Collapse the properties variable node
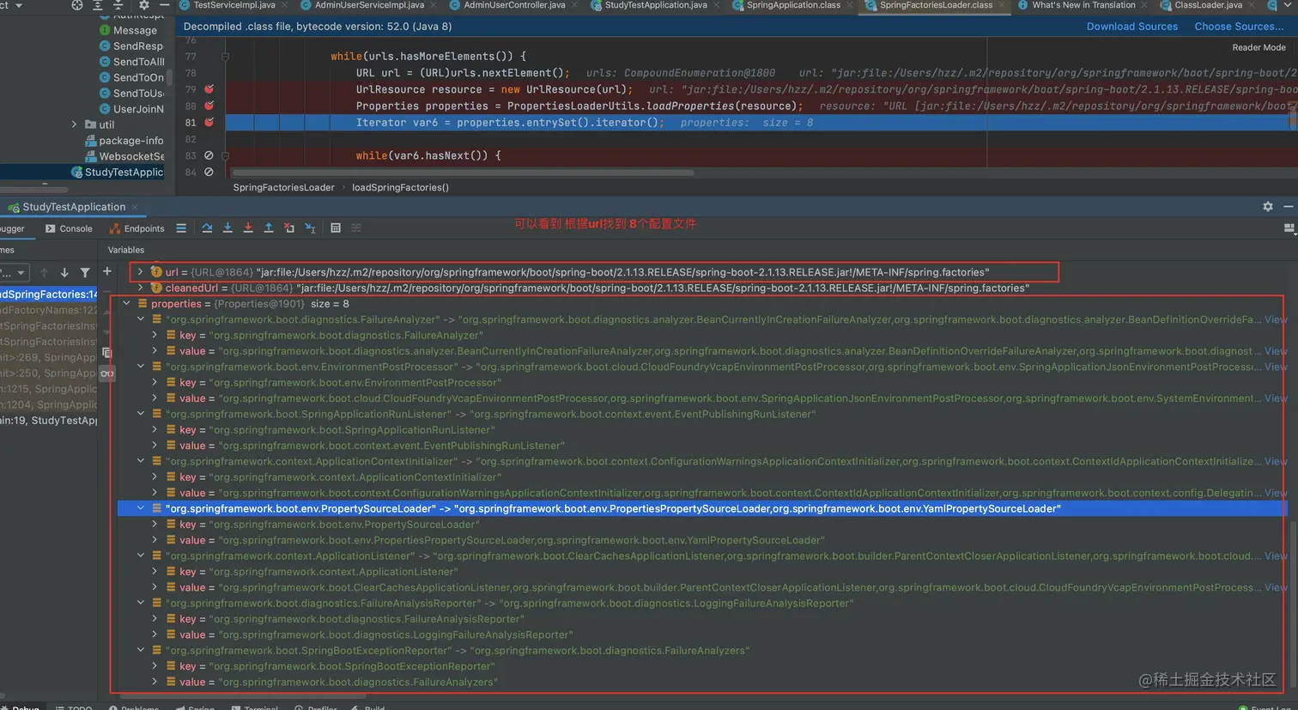Viewport: 1298px width, 710px height. pos(126,304)
